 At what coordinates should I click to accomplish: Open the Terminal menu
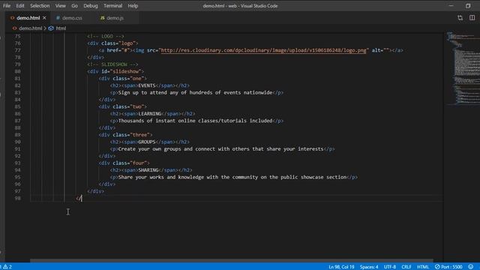[x=112, y=6]
